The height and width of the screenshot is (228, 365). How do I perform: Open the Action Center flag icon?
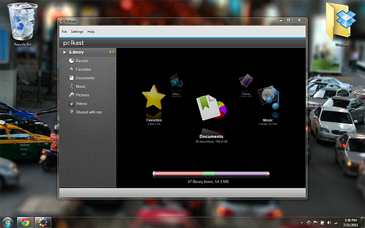pyautogui.click(x=315, y=223)
